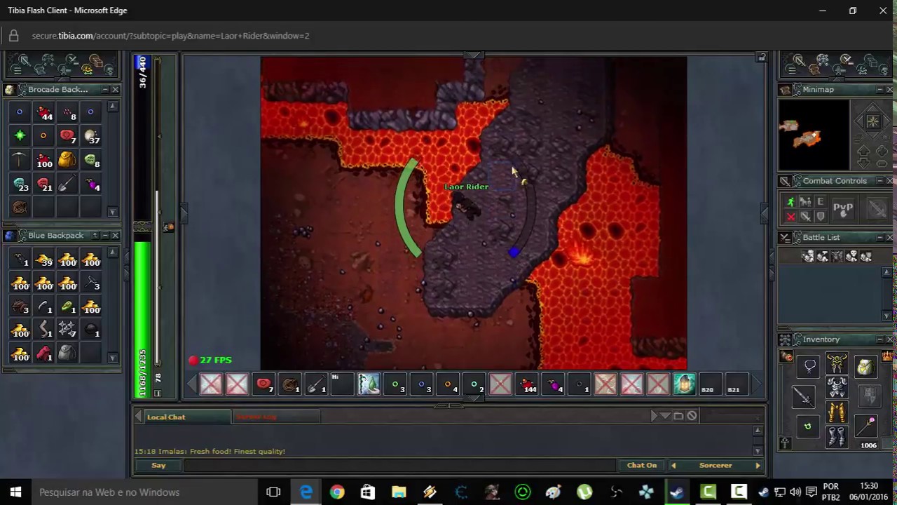
Task: Click the action slot with count 144
Action: (x=527, y=384)
